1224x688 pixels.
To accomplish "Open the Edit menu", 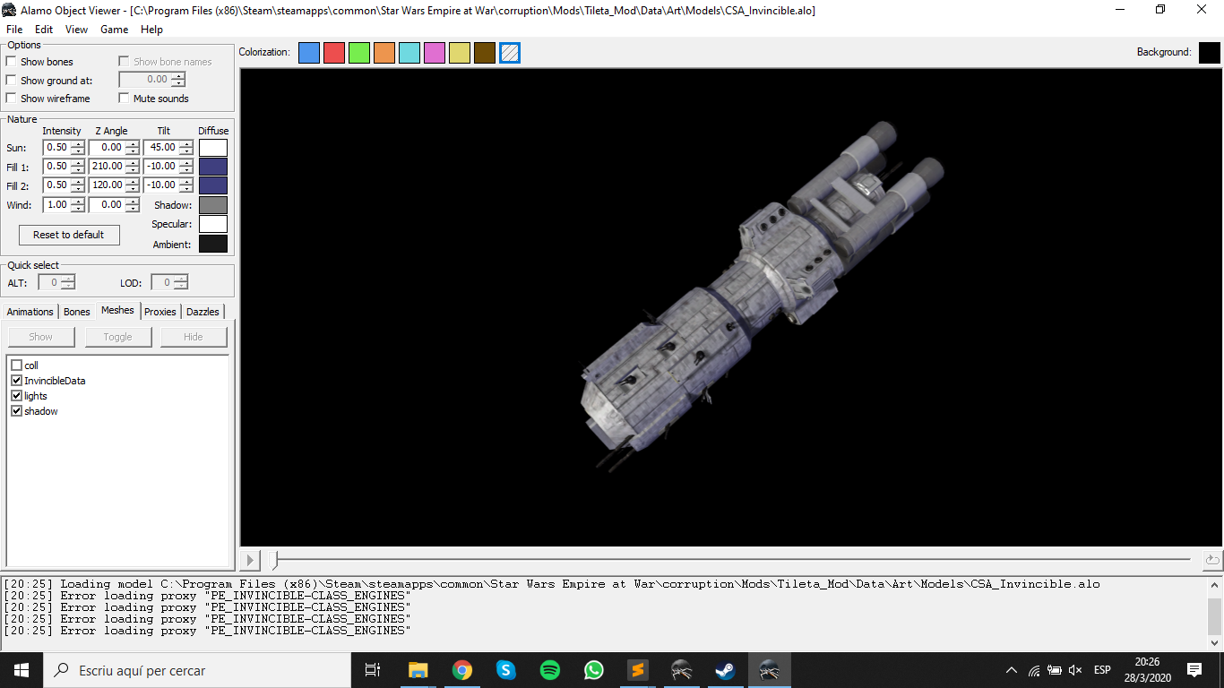I will click(x=44, y=30).
